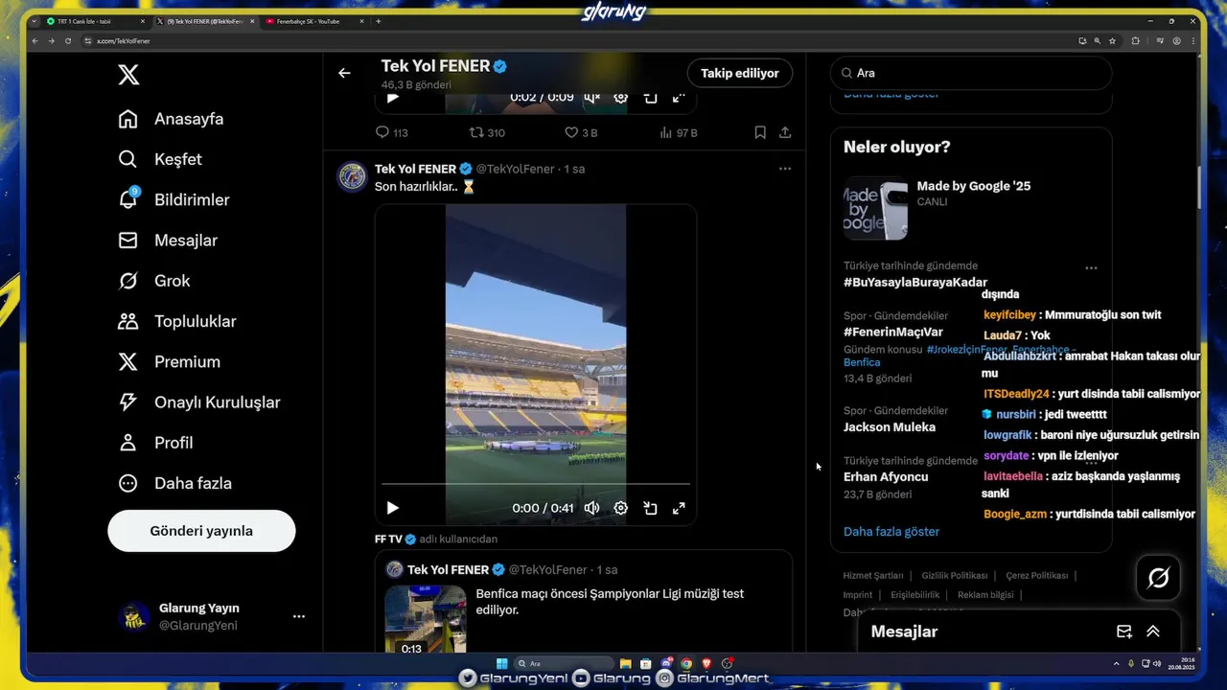
Task: Open Profil page
Action: (155, 443)
